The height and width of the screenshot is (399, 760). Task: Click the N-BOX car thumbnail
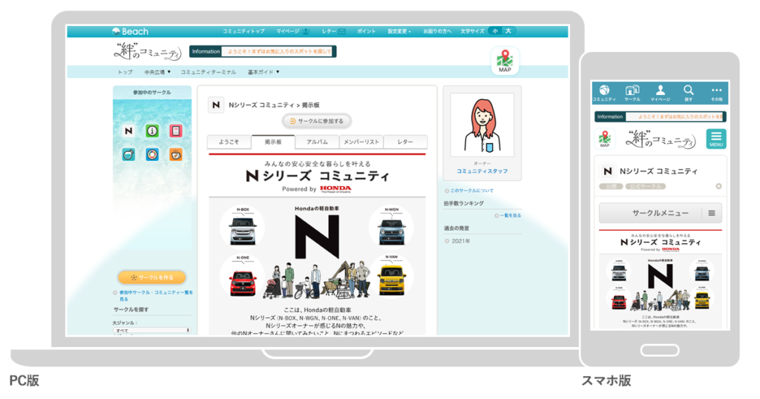tap(242, 227)
